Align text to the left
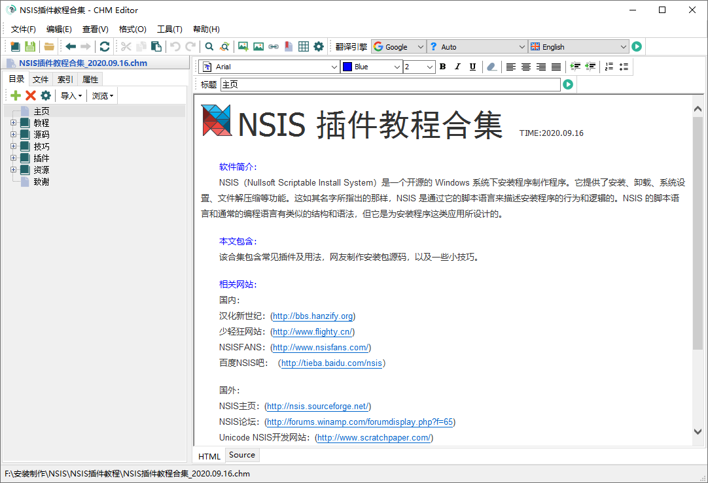Screen dimensions: 708x483 click(510, 67)
